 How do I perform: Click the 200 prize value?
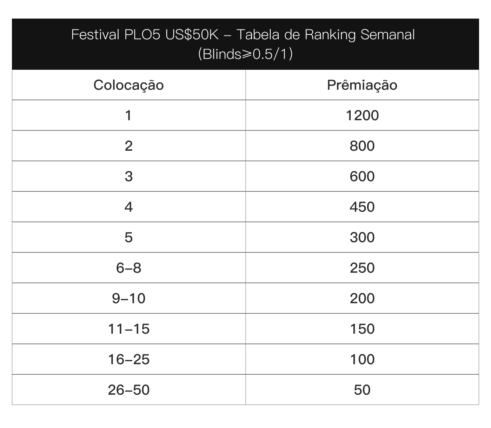tap(362, 298)
